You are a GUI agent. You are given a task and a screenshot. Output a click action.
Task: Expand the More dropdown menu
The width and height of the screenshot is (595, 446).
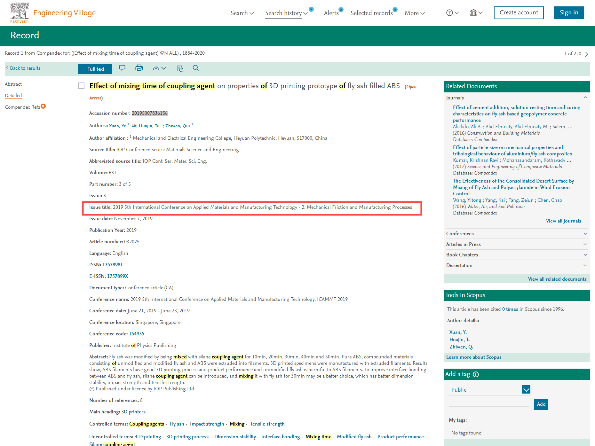(x=415, y=13)
